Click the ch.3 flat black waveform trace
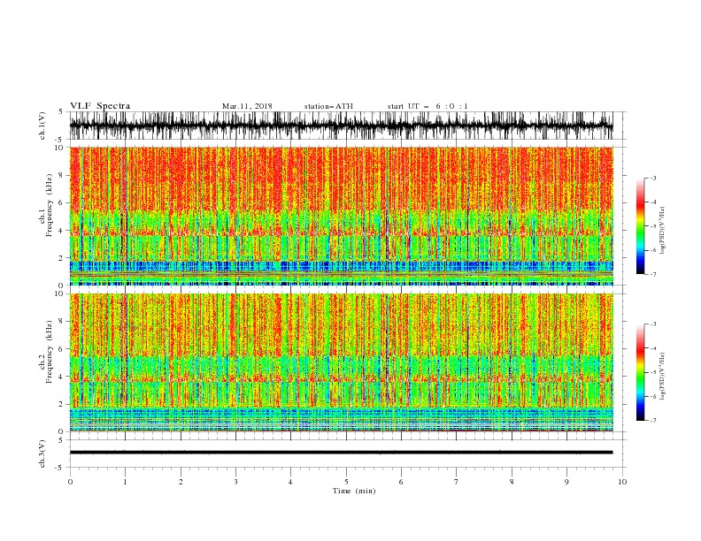Screen dimensions: 701x541 click(x=341, y=453)
